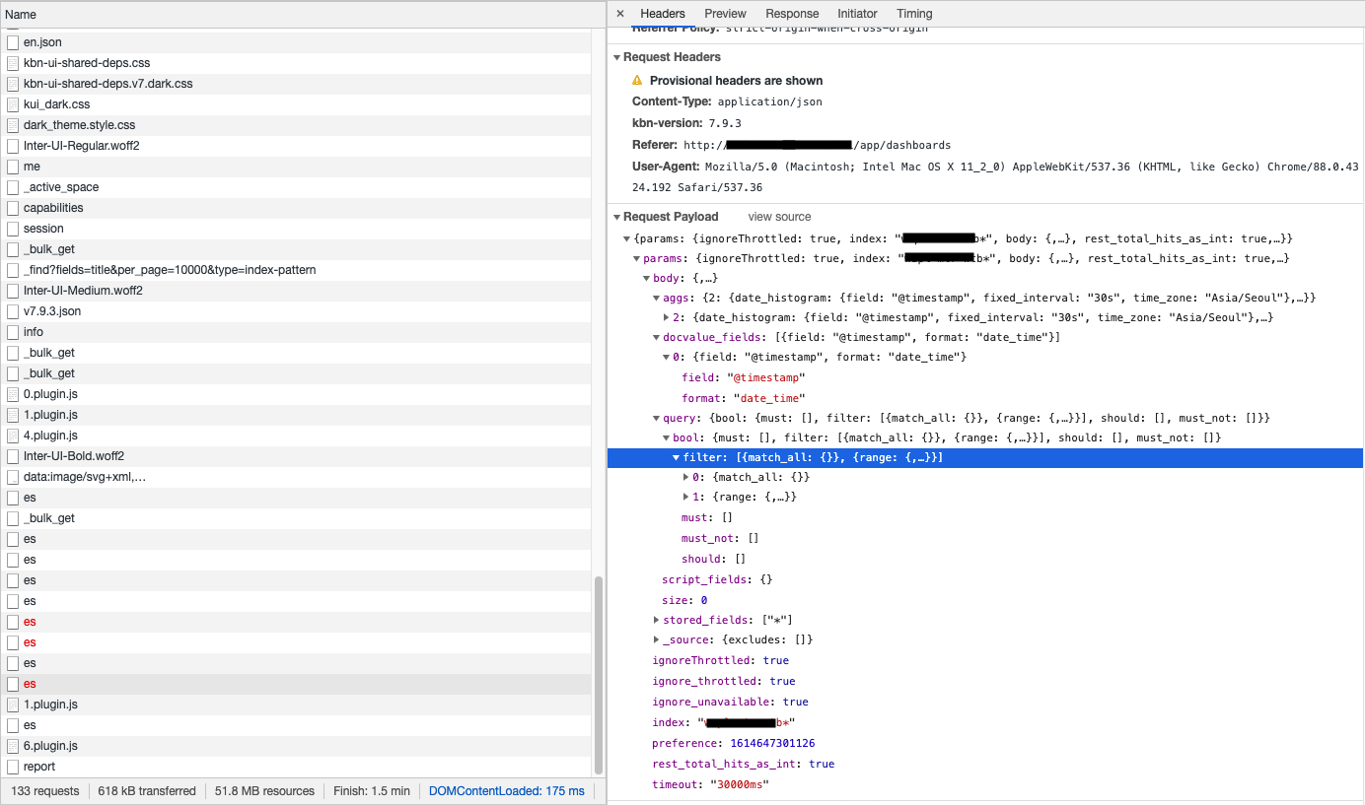Select the 6.plugin.js file icon
Screen dimensions: 1365x805
(x=13, y=746)
